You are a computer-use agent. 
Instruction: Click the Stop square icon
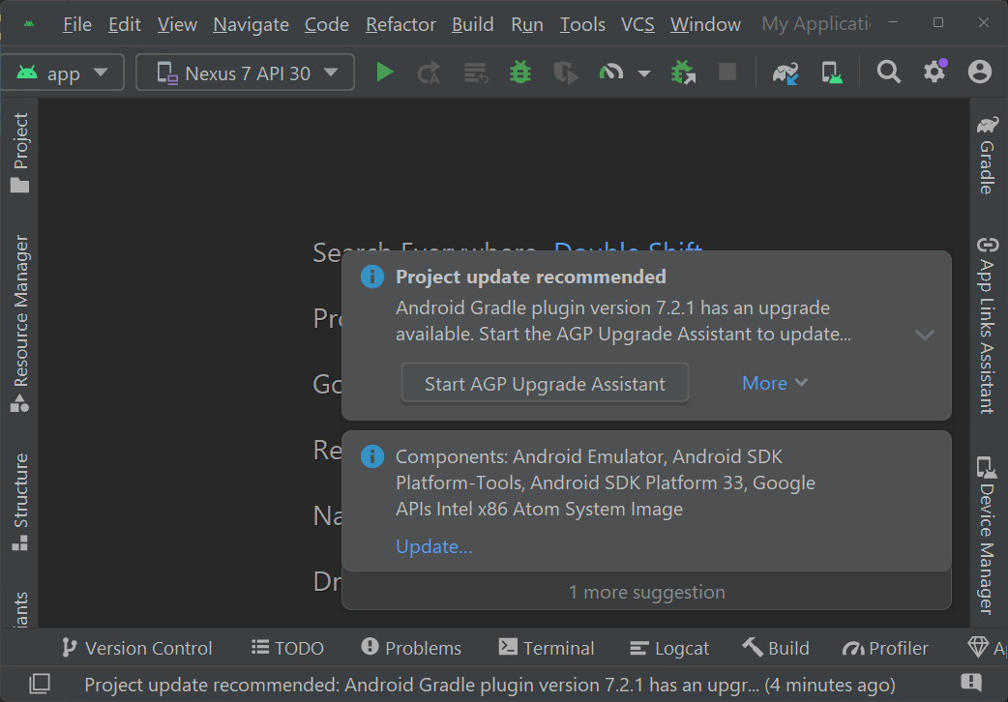pos(727,72)
